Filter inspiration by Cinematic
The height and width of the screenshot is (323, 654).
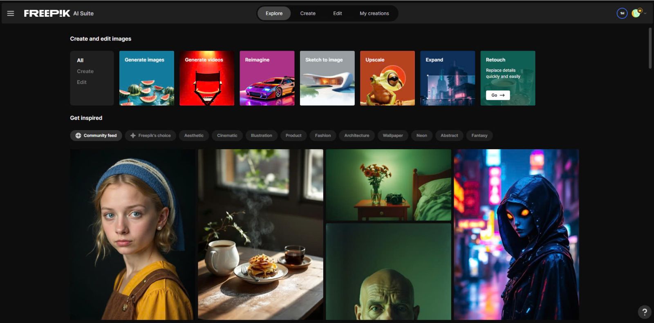[x=227, y=135]
